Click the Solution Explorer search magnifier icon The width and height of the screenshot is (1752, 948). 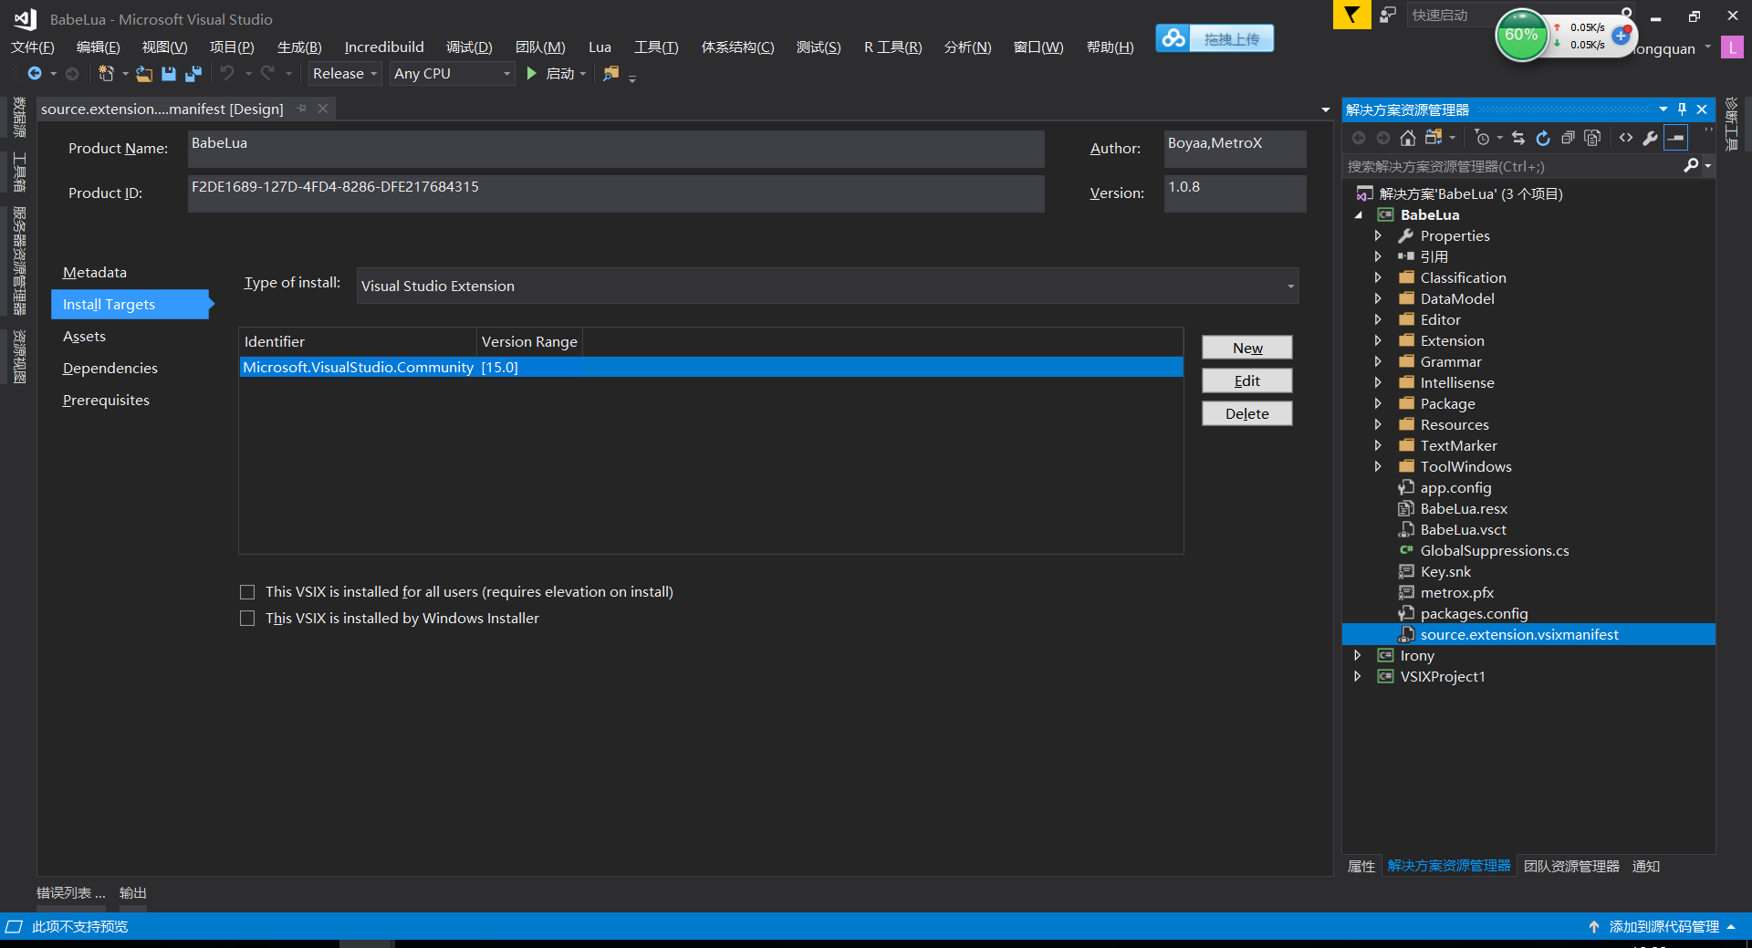1691,165
